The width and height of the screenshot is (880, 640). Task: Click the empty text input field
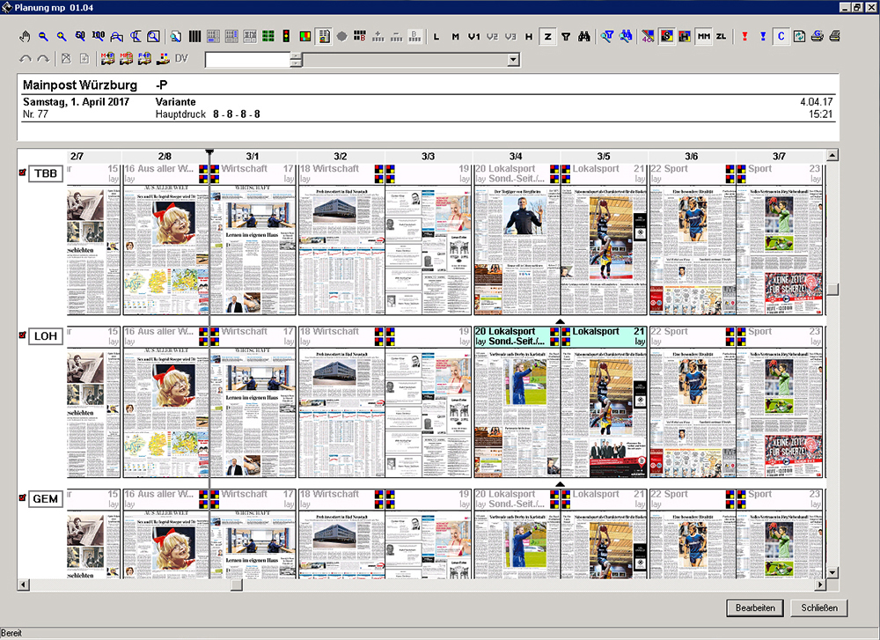pyautogui.click(x=247, y=60)
